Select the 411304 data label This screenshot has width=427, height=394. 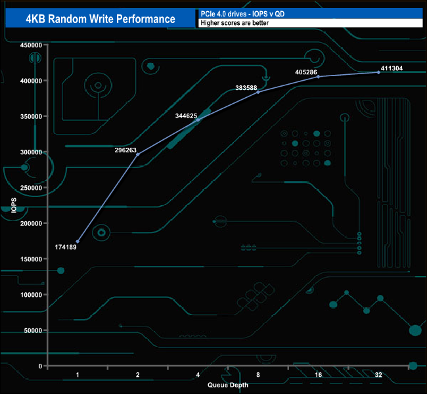392,68
